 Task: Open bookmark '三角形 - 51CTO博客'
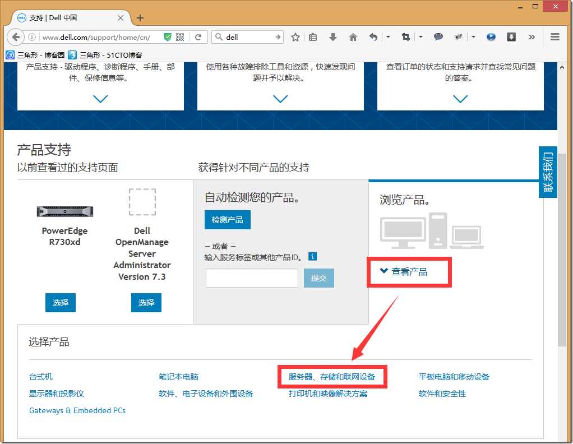pos(105,55)
